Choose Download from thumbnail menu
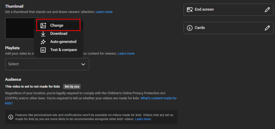 tap(58, 34)
